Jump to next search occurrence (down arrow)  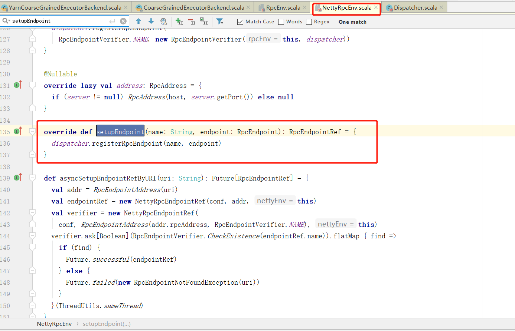tap(151, 21)
